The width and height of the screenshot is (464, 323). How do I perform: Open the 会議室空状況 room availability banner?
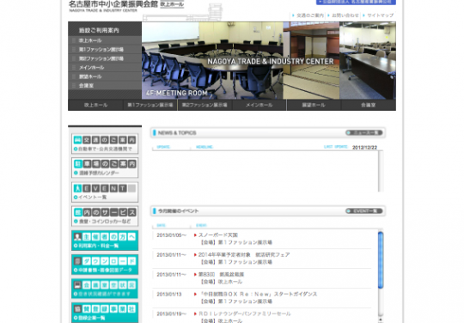coord(105,289)
